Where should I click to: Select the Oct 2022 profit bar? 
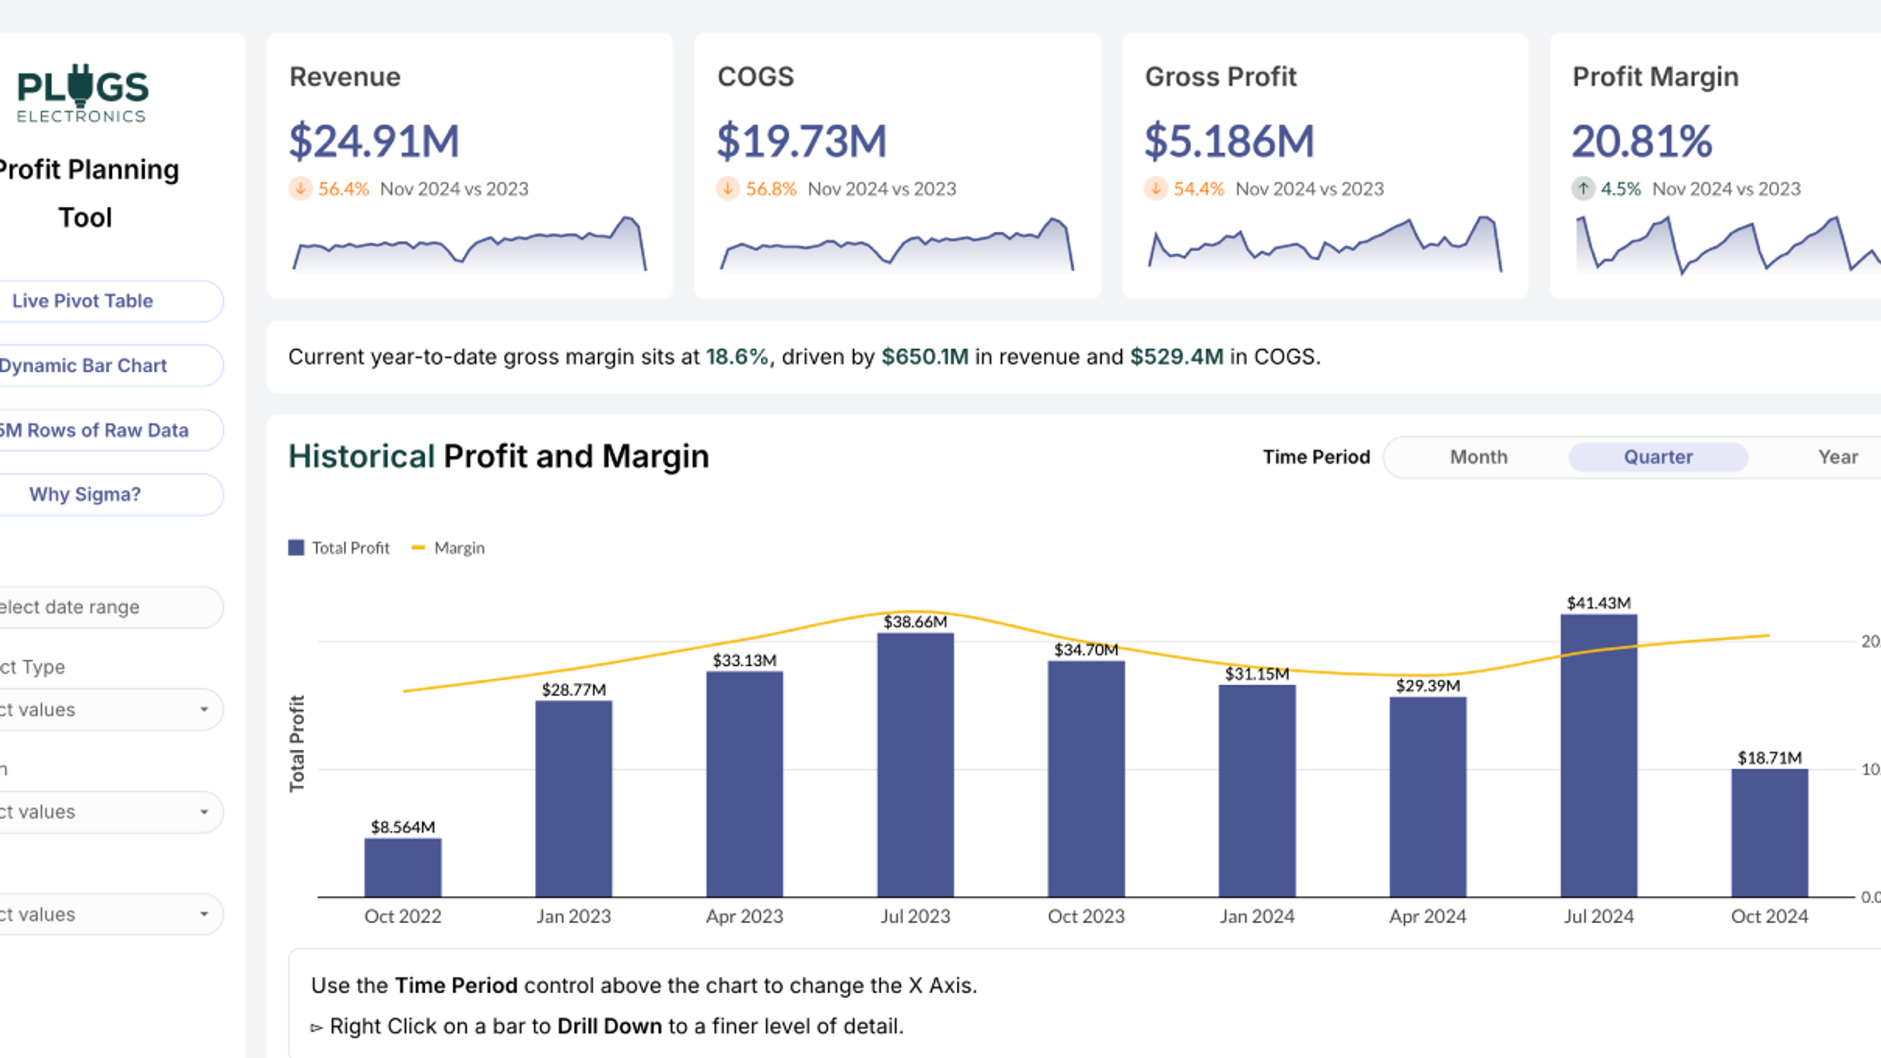click(x=403, y=867)
